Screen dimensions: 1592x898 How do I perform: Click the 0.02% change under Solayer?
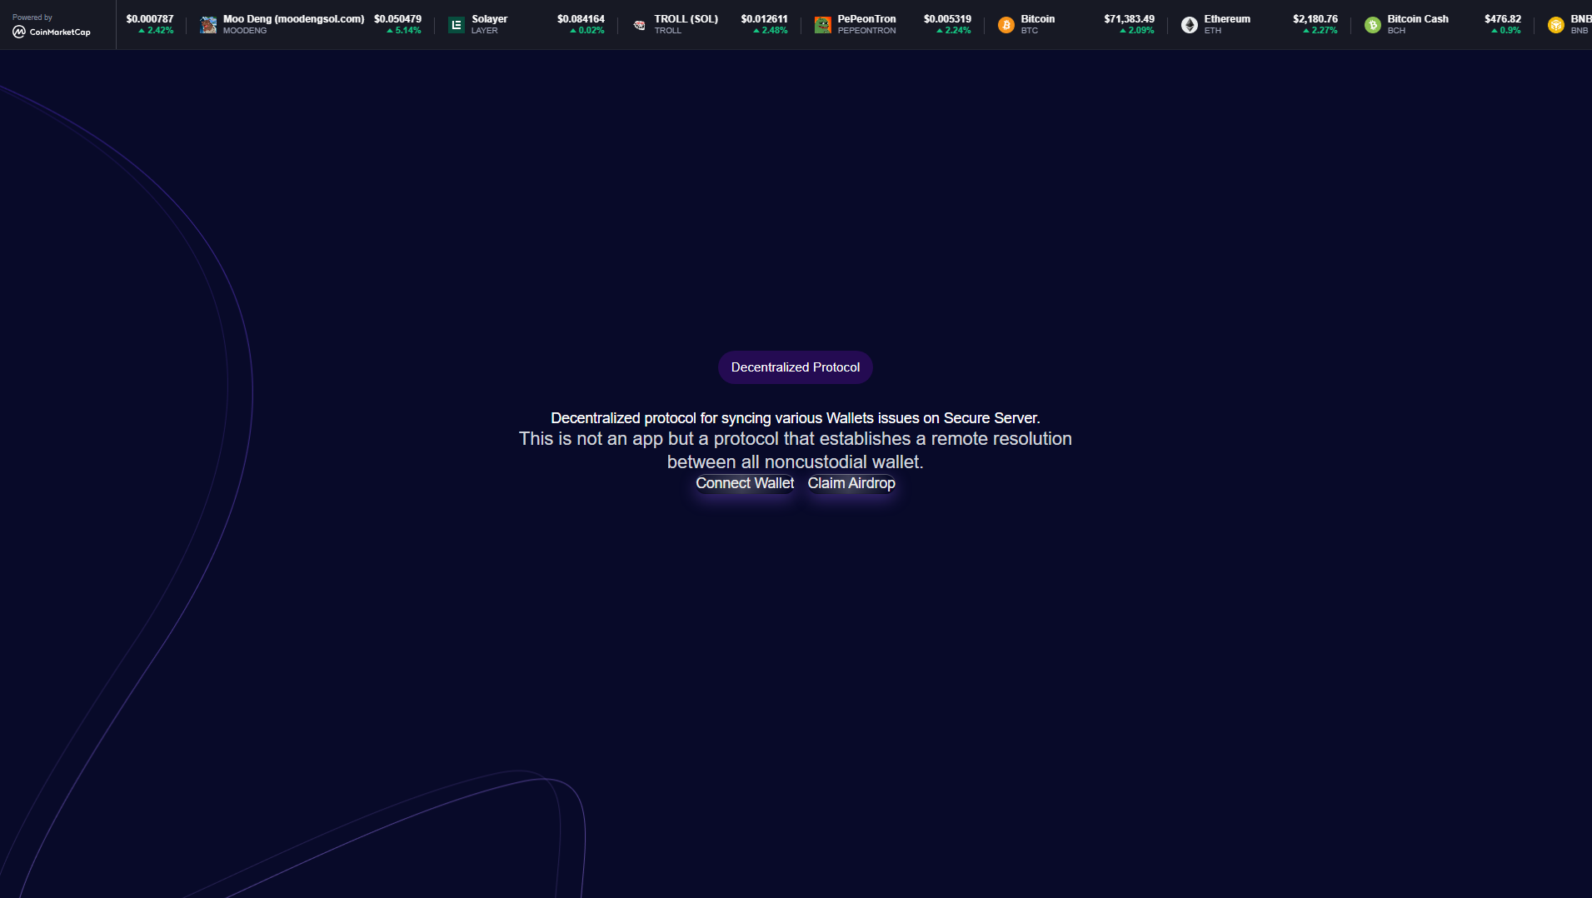click(587, 31)
